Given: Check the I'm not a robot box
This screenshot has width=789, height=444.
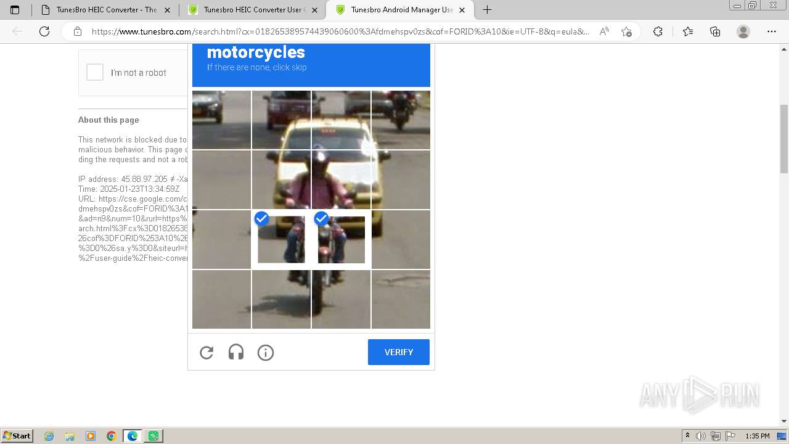Looking at the screenshot, I should tap(95, 72).
